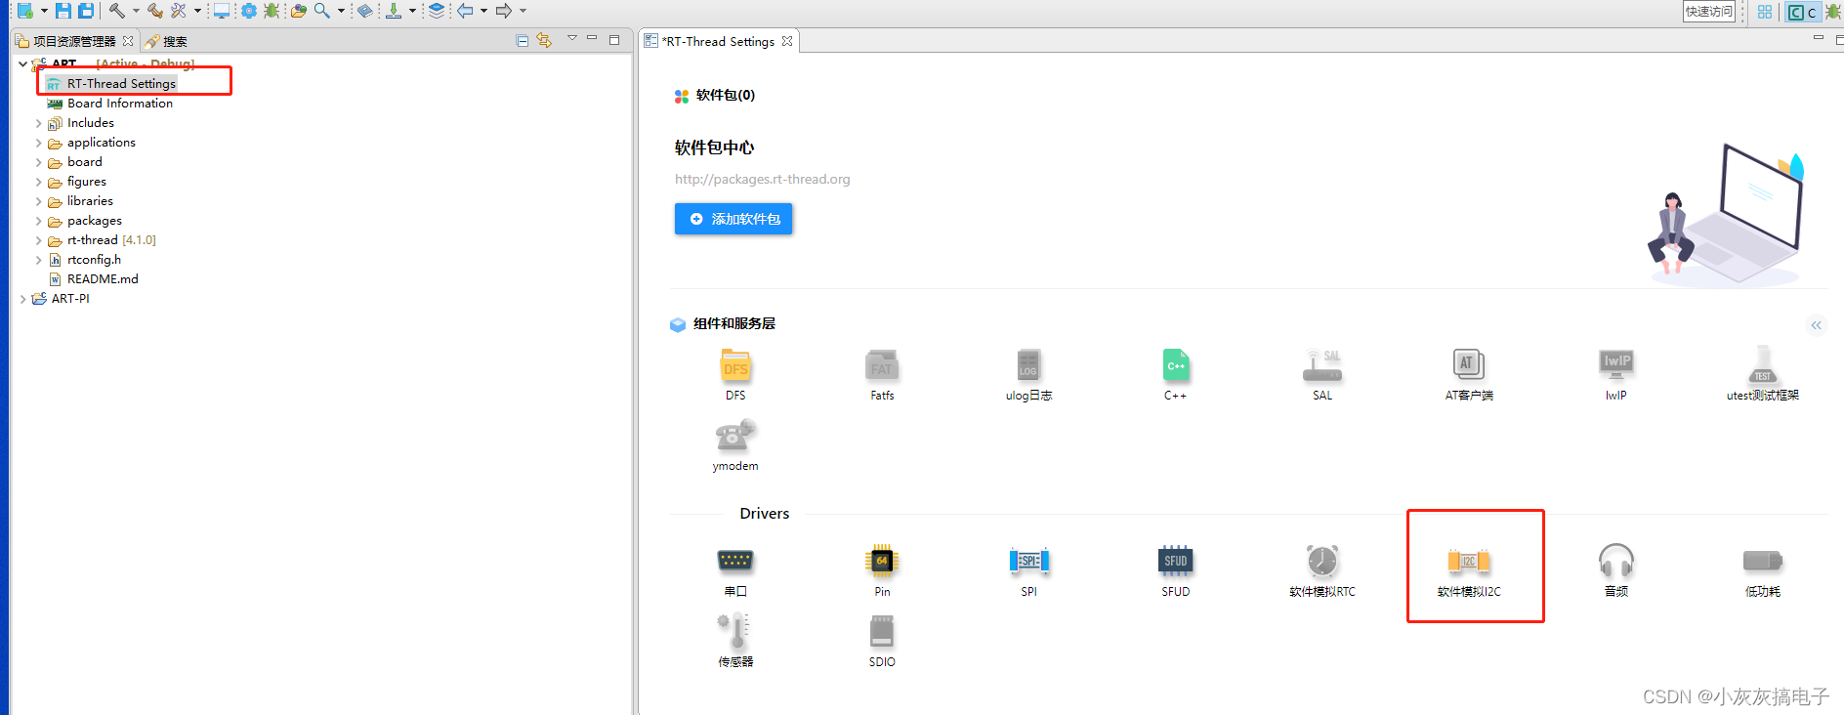Expand the Includes tree node
Screen dimensions: 1844x715
[39, 123]
